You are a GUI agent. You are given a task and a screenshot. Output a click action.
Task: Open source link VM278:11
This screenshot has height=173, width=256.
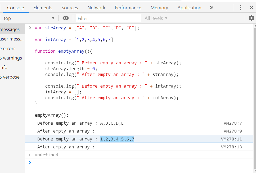pyautogui.click(x=231, y=139)
